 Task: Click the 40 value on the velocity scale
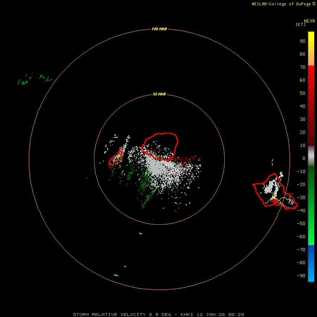click(303, 106)
